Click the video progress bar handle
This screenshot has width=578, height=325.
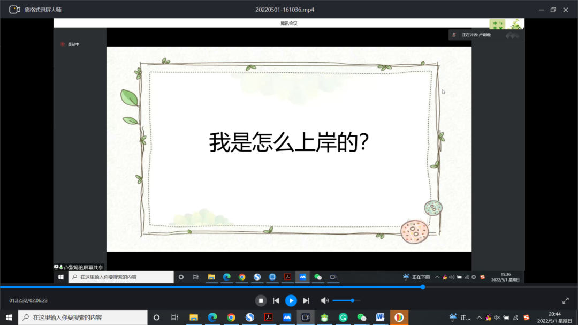(x=423, y=287)
